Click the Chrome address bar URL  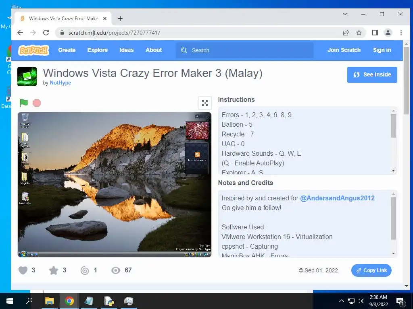point(114,33)
